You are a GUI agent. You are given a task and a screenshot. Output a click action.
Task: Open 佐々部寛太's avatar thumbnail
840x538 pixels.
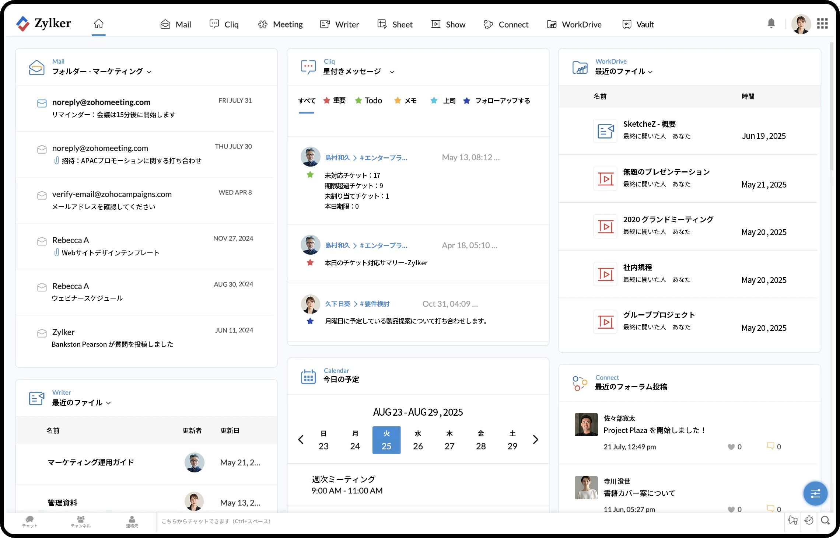pos(586,425)
